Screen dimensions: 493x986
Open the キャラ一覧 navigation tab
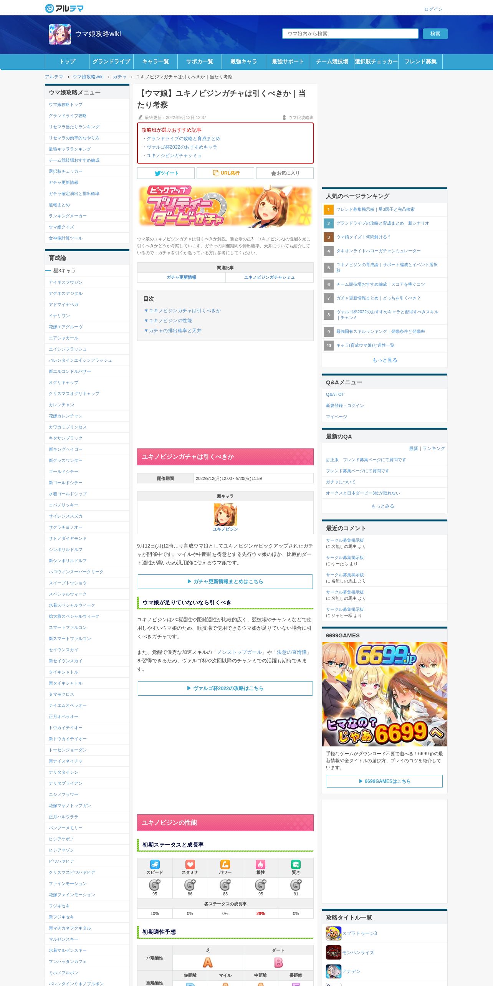(156, 61)
